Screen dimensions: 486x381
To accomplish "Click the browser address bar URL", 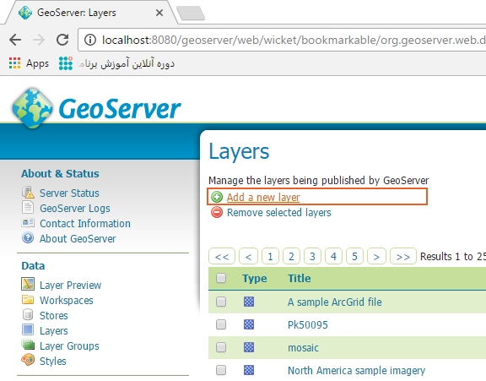I will [x=294, y=40].
